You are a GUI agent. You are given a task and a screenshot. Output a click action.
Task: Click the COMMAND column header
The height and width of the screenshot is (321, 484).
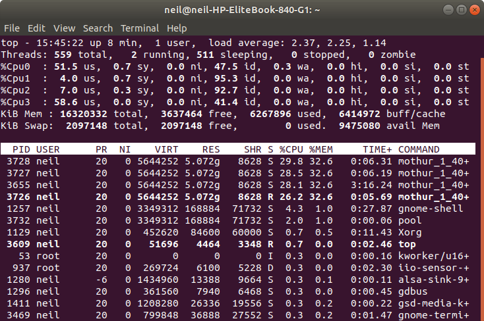click(x=419, y=149)
